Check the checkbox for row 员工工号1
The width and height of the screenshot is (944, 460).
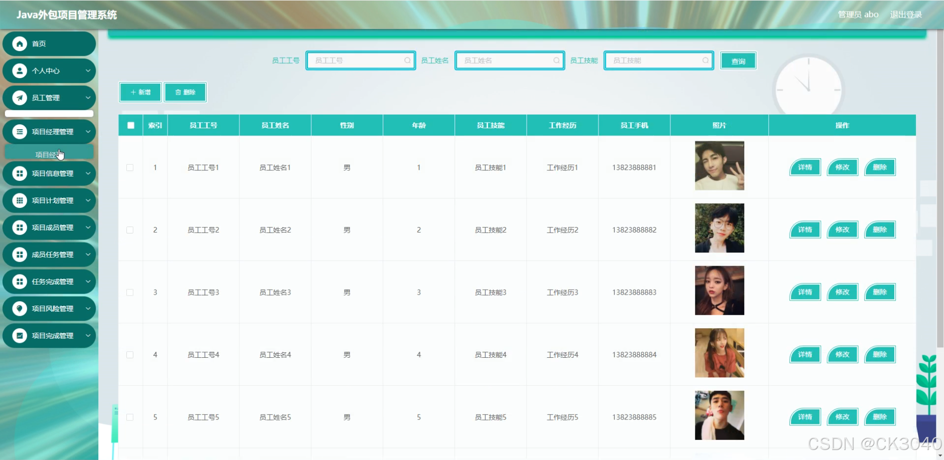coord(130,168)
